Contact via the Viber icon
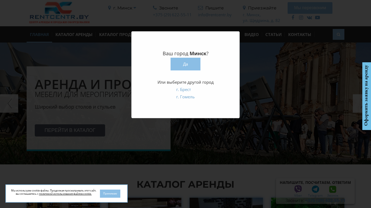The height and width of the screenshot is (208, 371). click(298, 189)
